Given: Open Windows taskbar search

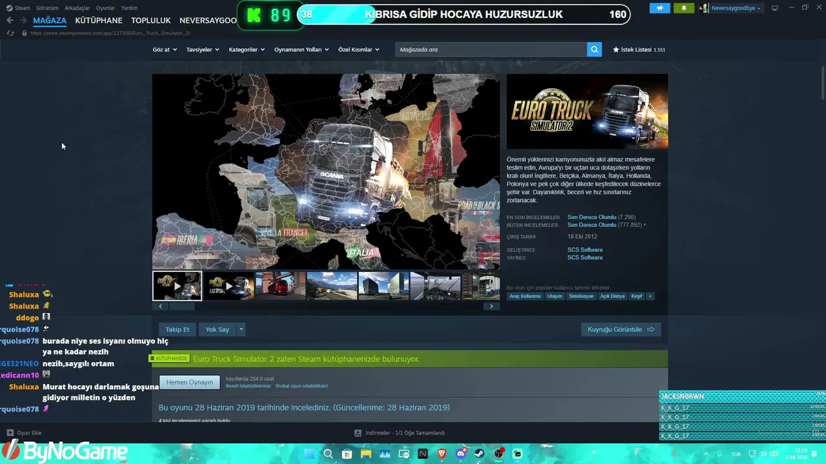Looking at the screenshot, I should [x=328, y=454].
